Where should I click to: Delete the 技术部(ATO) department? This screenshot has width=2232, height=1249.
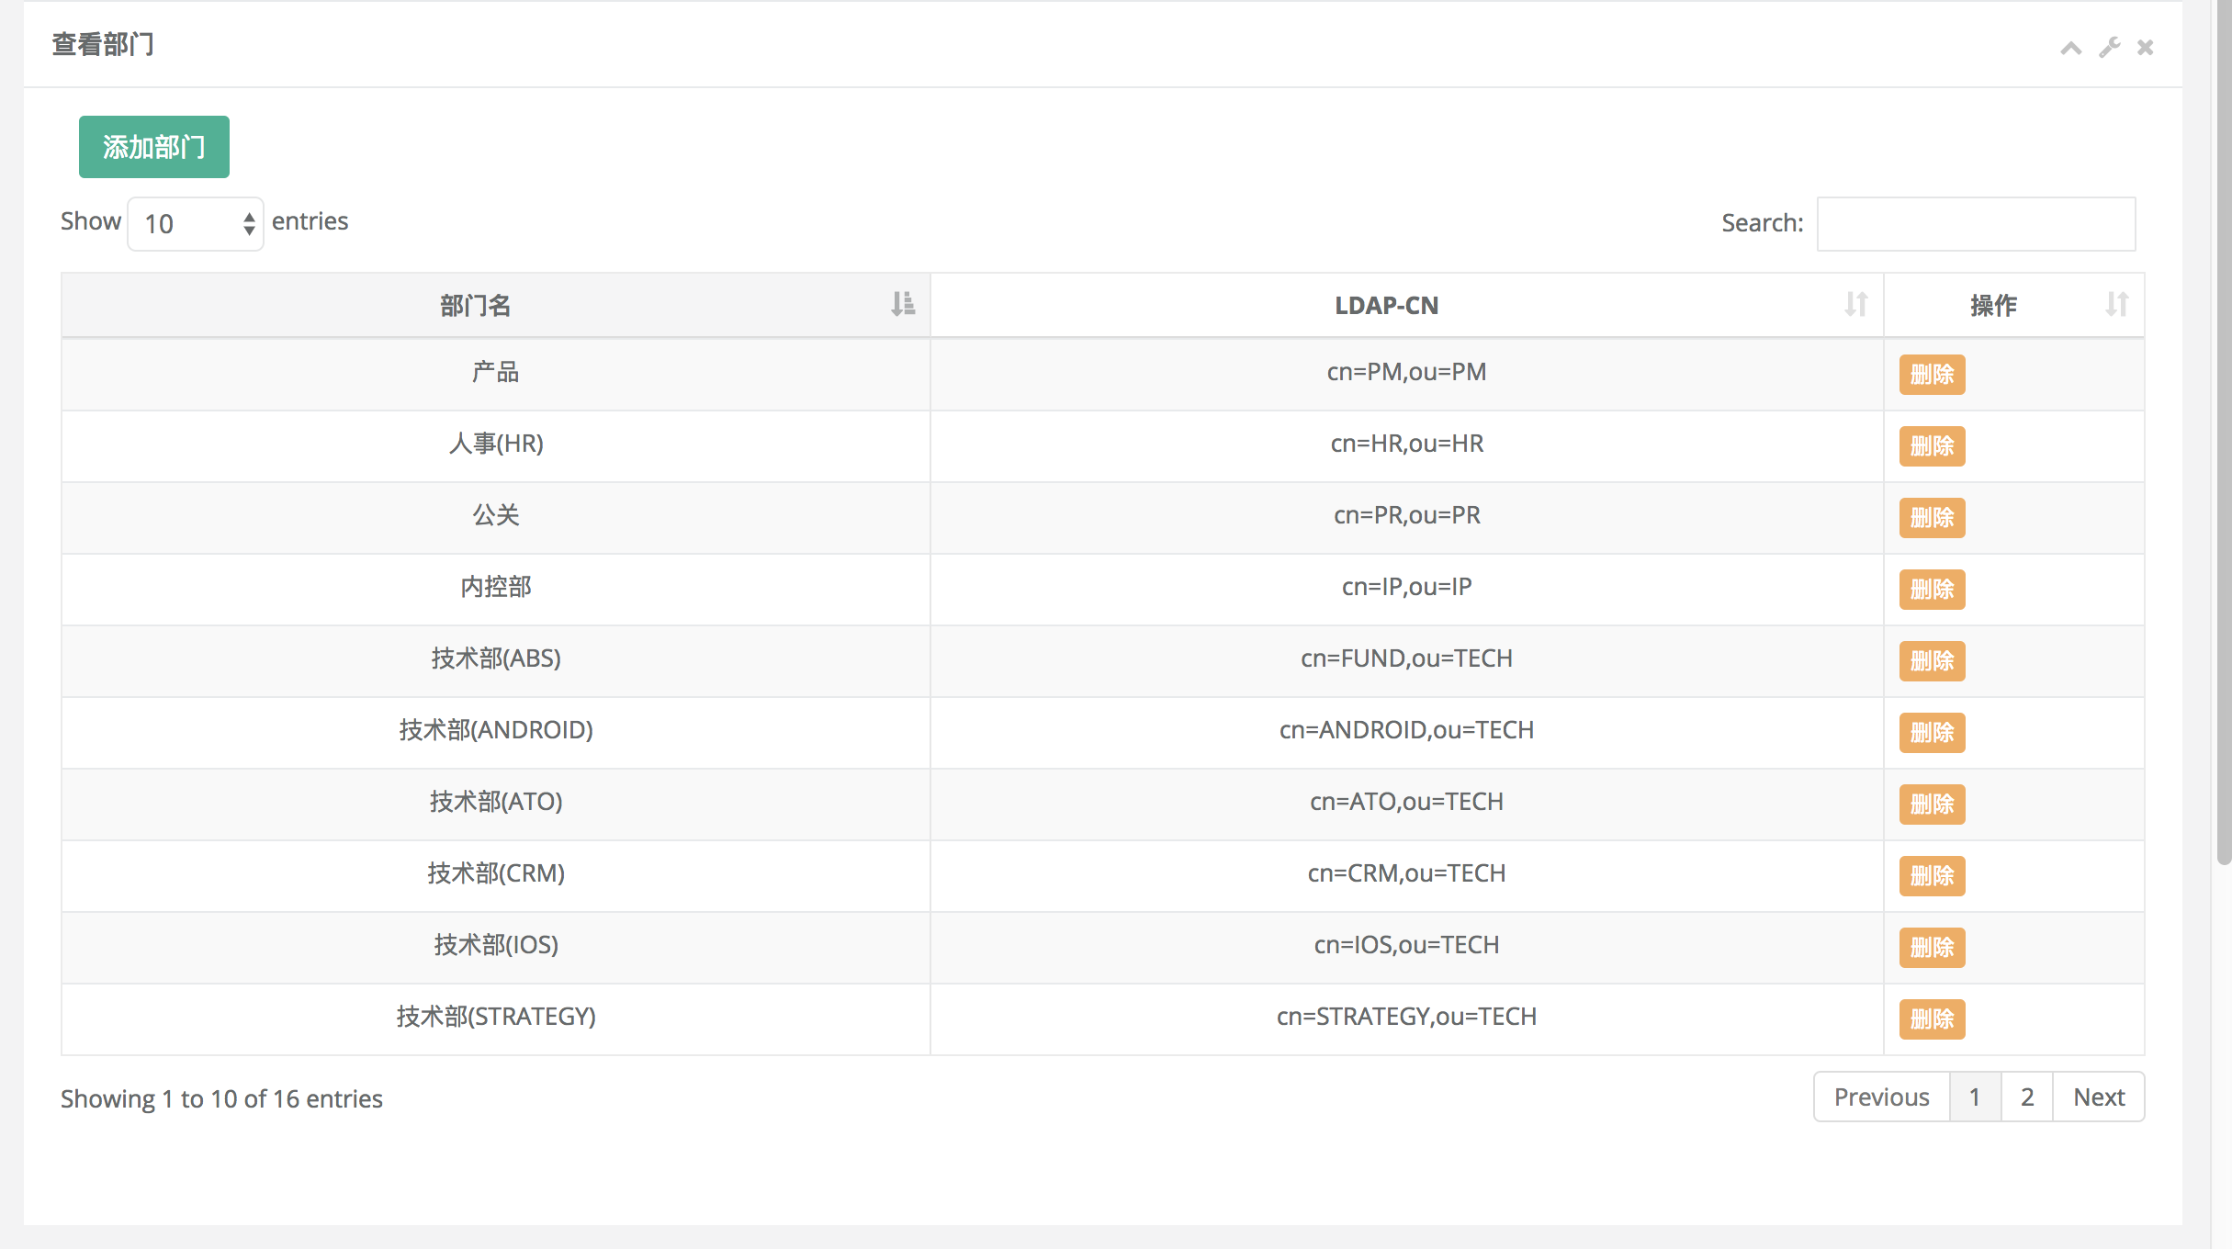[x=1932, y=805]
